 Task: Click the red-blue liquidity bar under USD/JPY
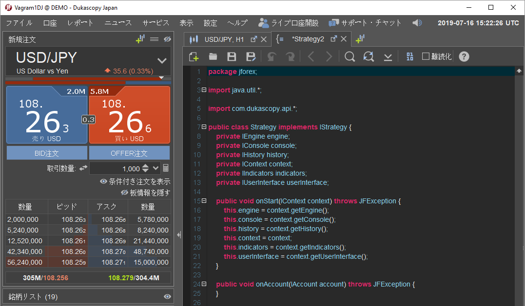(x=88, y=83)
